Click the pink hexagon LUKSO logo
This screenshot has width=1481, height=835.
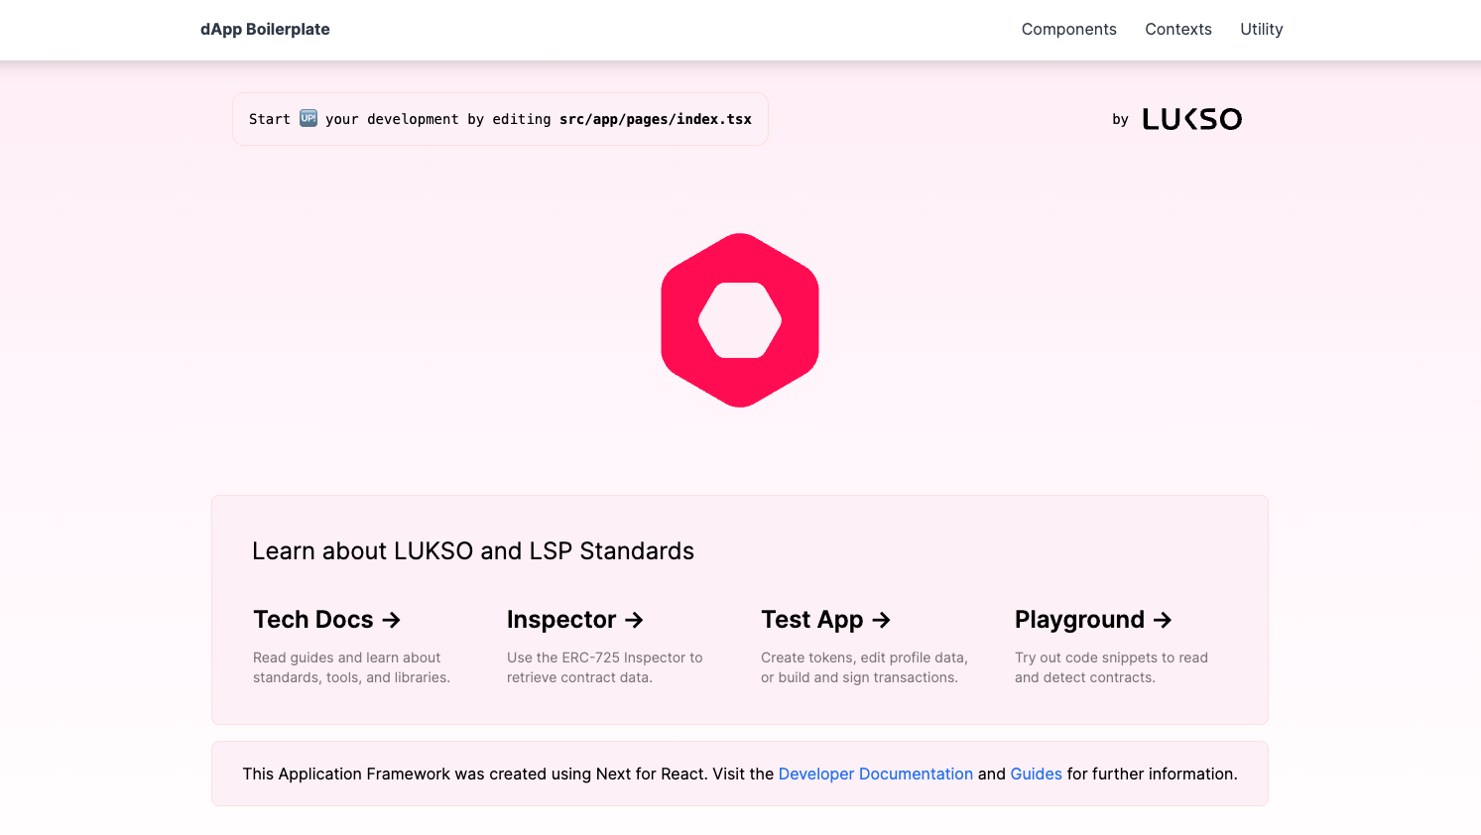(x=740, y=320)
